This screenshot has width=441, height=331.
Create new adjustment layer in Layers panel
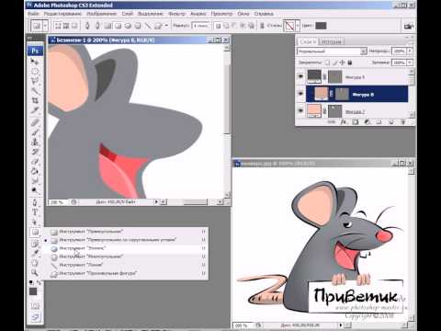tap(367, 122)
